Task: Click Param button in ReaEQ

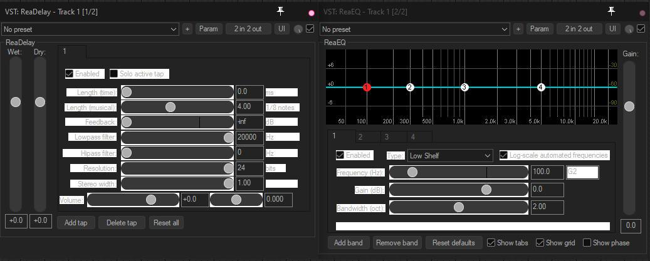Action: pyautogui.click(x=539, y=29)
